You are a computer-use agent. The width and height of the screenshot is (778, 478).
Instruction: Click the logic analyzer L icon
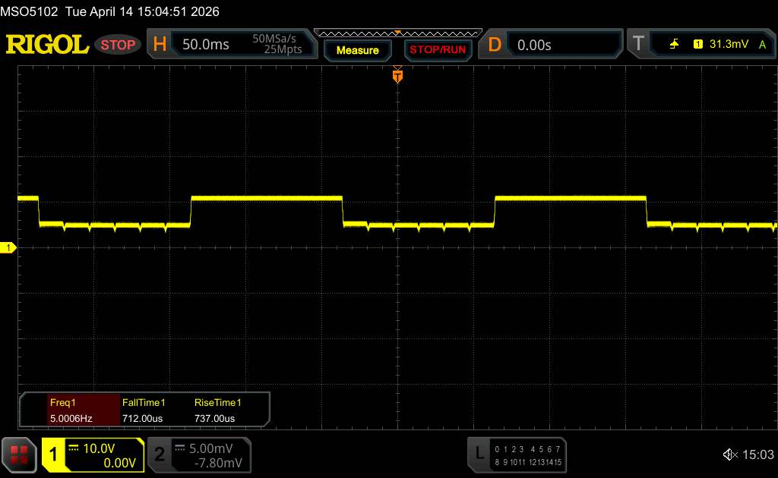point(479,454)
